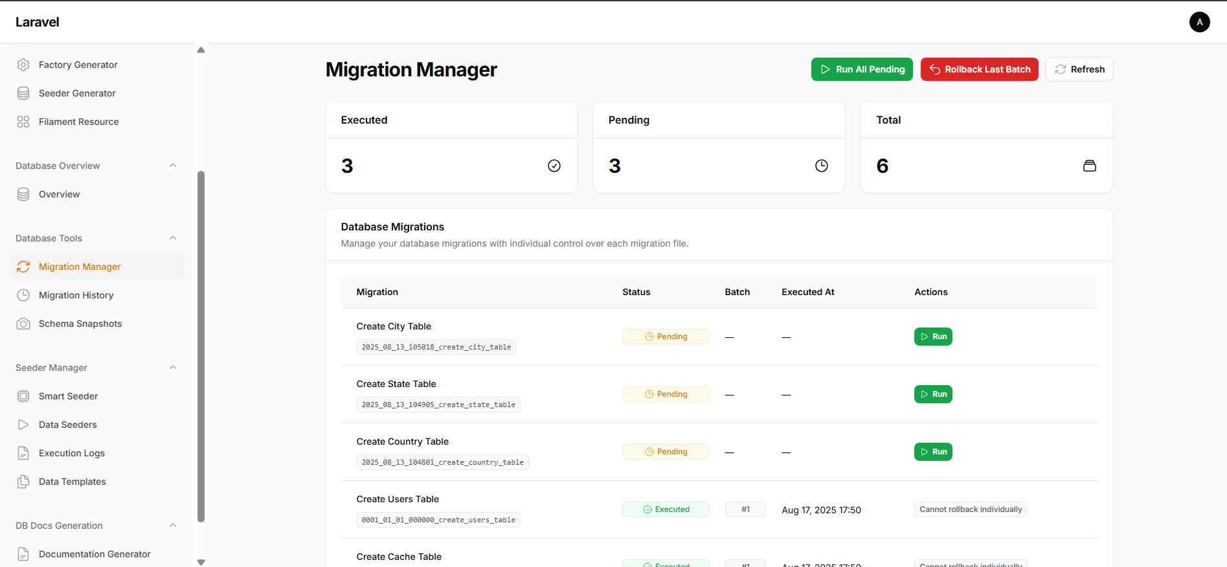This screenshot has width=1227, height=567.
Task: Click the Documentation Generator file icon
Action: coord(23,554)
